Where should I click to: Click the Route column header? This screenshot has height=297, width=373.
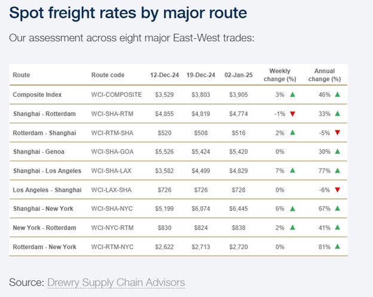21,75
